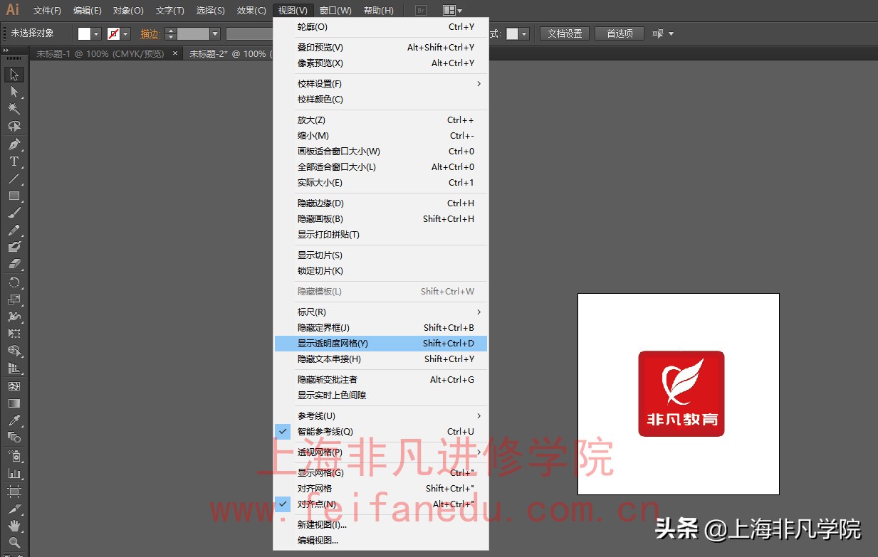Expand the 校样设置 submenu
The height and width of the screenshot is (557, 878).
(x=320, y=83)
